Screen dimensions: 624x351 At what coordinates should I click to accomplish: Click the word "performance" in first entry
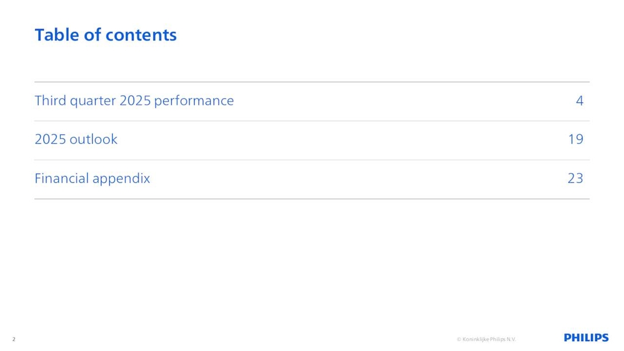194,101
